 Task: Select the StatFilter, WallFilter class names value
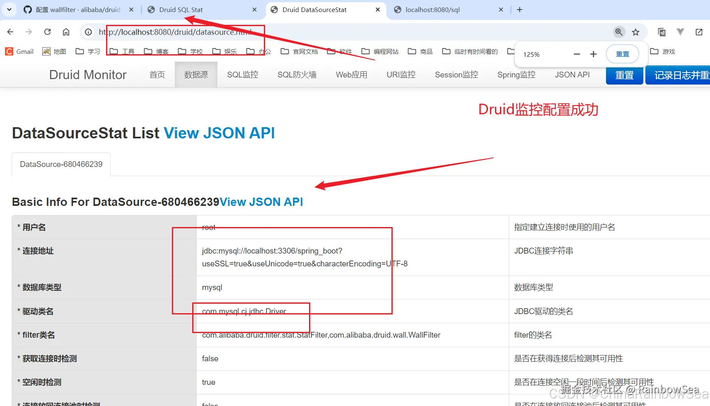click(x=321, y=335)
